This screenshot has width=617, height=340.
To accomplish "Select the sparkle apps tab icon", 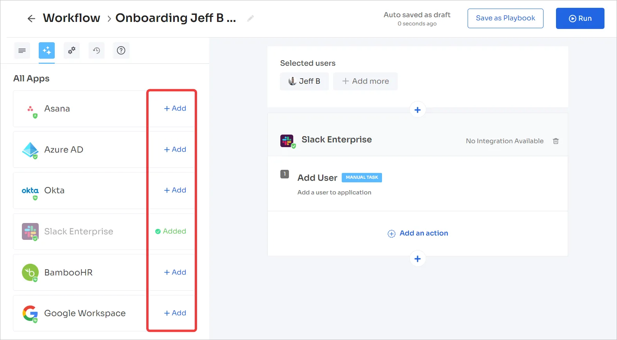I will pos(47,50).
